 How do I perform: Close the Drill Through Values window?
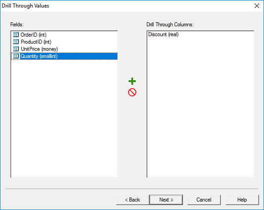coord(257,6)
